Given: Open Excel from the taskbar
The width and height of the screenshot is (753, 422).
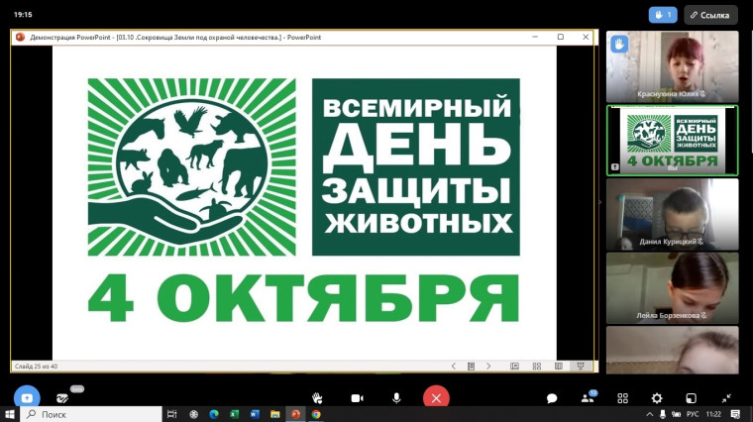Looking at the screenshot, I should [x=235, y=414].
